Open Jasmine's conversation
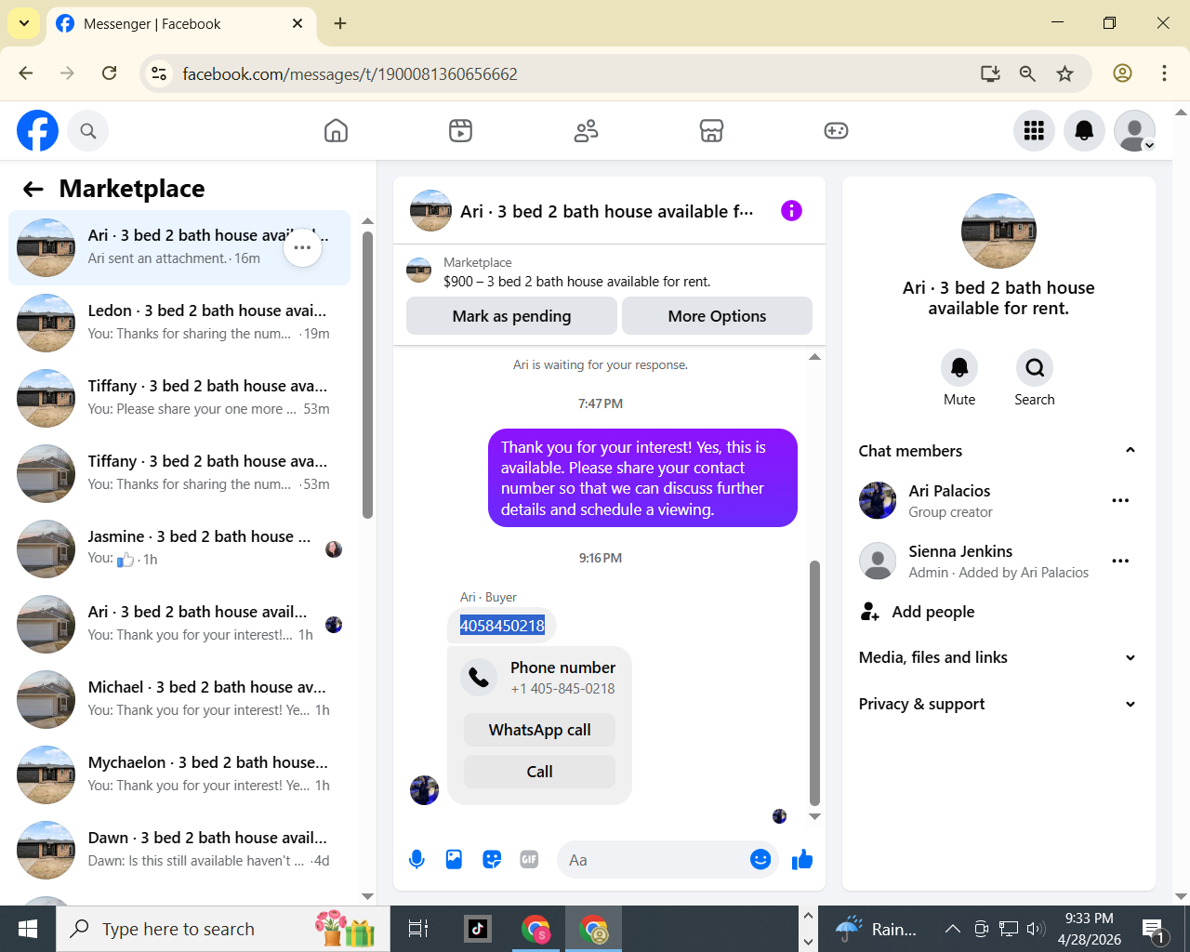1190x952 pixels. (179, 549)
